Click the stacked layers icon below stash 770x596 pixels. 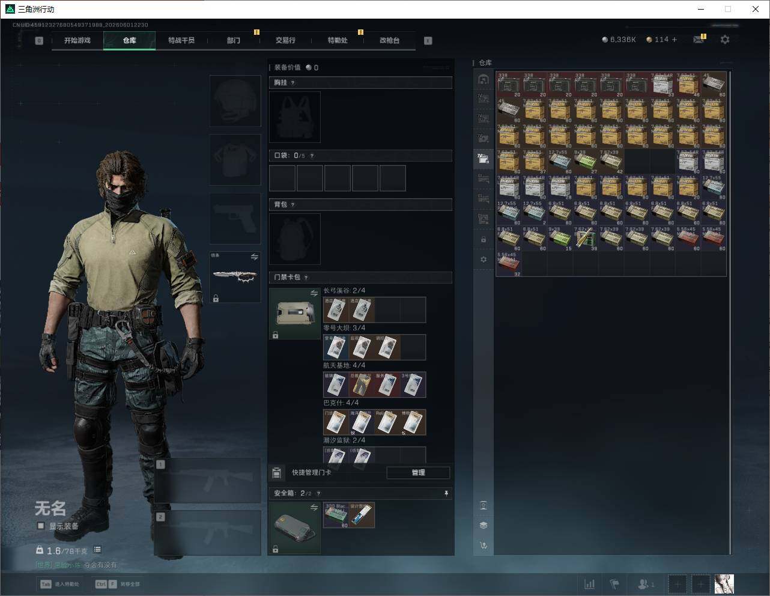tap(484, 525)
